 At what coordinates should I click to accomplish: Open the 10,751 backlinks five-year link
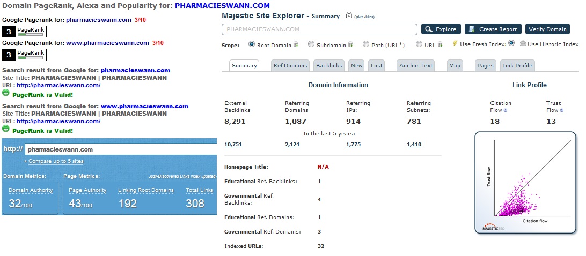(x=233, y=145)
